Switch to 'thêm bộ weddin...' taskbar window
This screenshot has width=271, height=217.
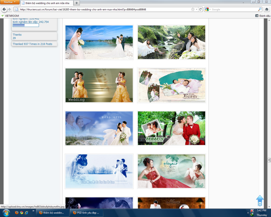pyautogui.click(x=53, y=213)
